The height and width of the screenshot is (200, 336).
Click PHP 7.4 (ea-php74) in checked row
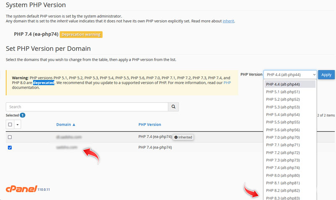click(155, 147)
